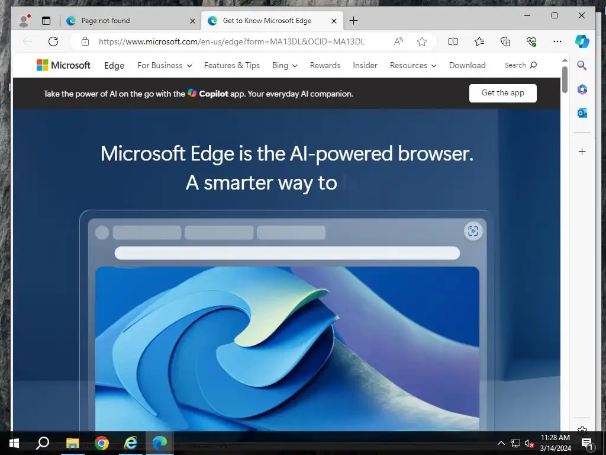Open the Split screen icon

point(453,41)
